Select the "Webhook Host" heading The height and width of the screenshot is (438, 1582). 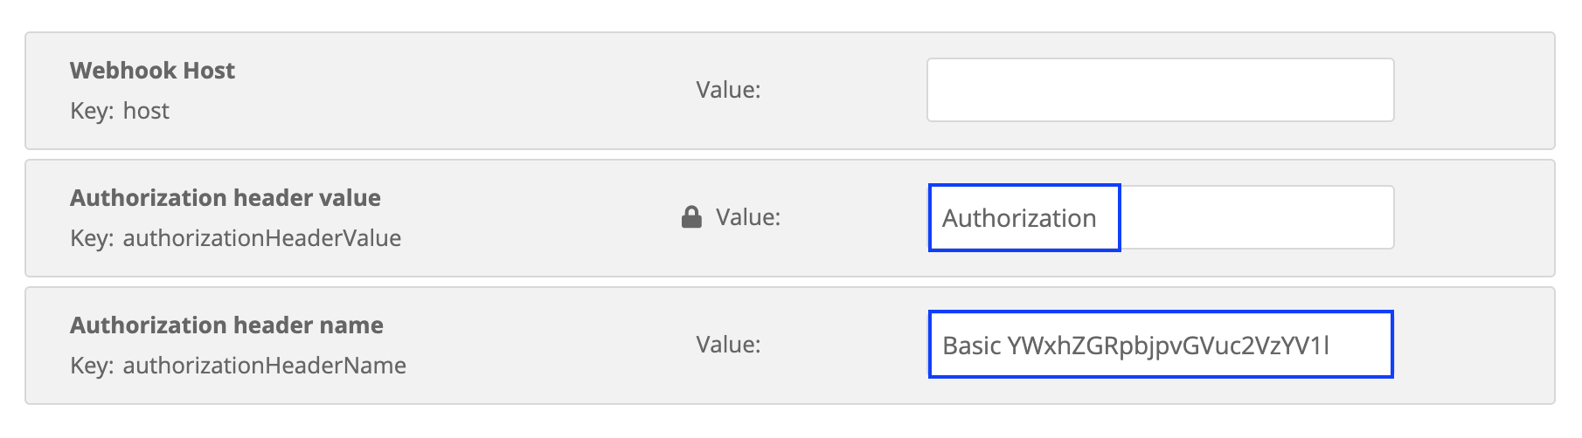coord(152,71)
